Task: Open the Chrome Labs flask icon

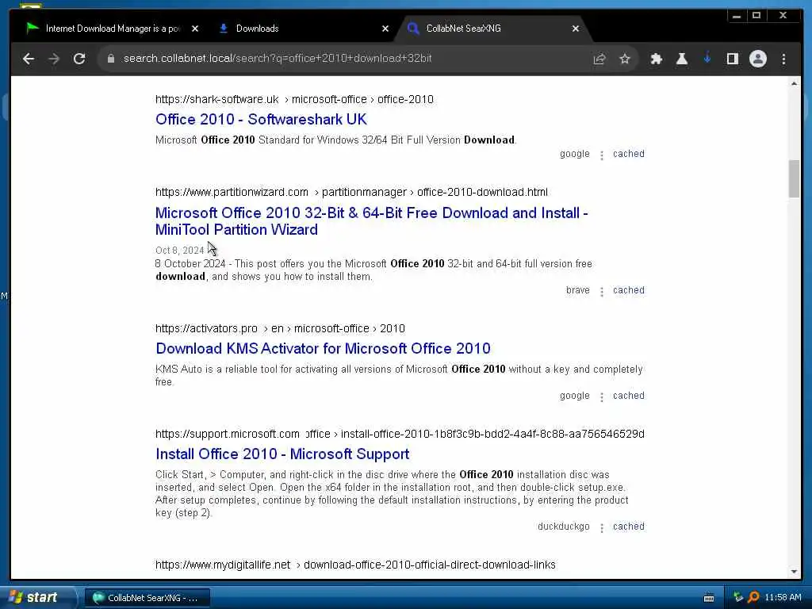Action: click(x=681, y=59)
